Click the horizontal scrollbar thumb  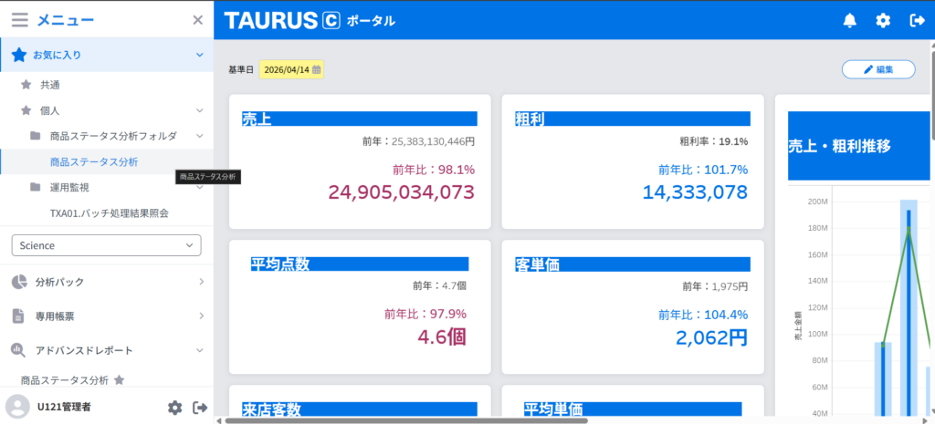click(x=406, y=420)
